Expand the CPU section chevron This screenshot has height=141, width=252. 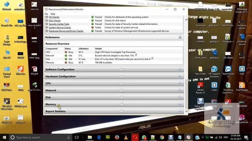point(180,83)
